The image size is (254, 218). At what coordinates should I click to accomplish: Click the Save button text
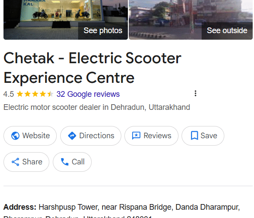pos(209,136)
